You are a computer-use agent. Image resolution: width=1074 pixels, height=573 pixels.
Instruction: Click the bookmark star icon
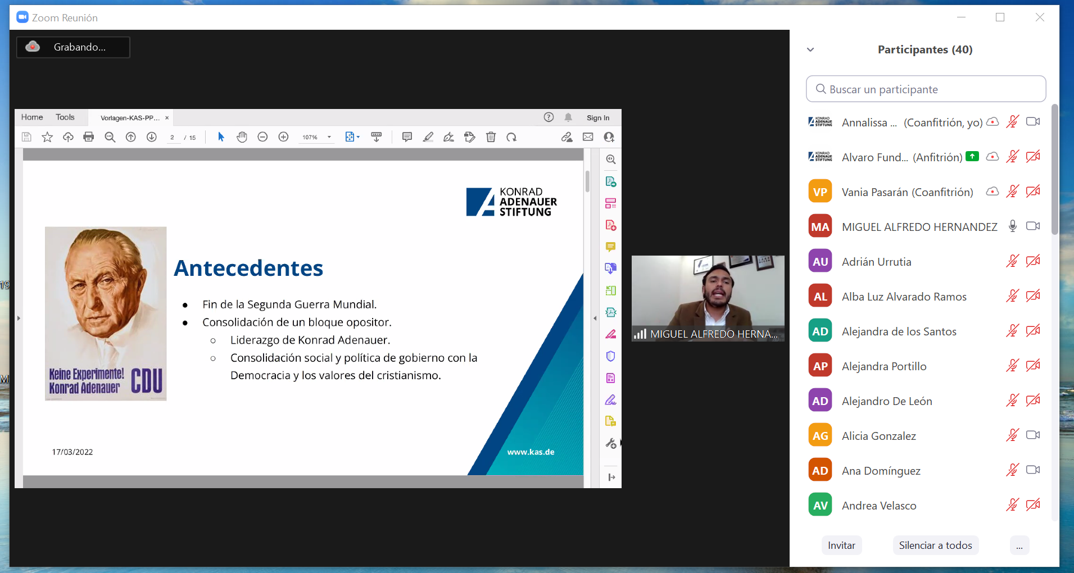click(47, 137)
